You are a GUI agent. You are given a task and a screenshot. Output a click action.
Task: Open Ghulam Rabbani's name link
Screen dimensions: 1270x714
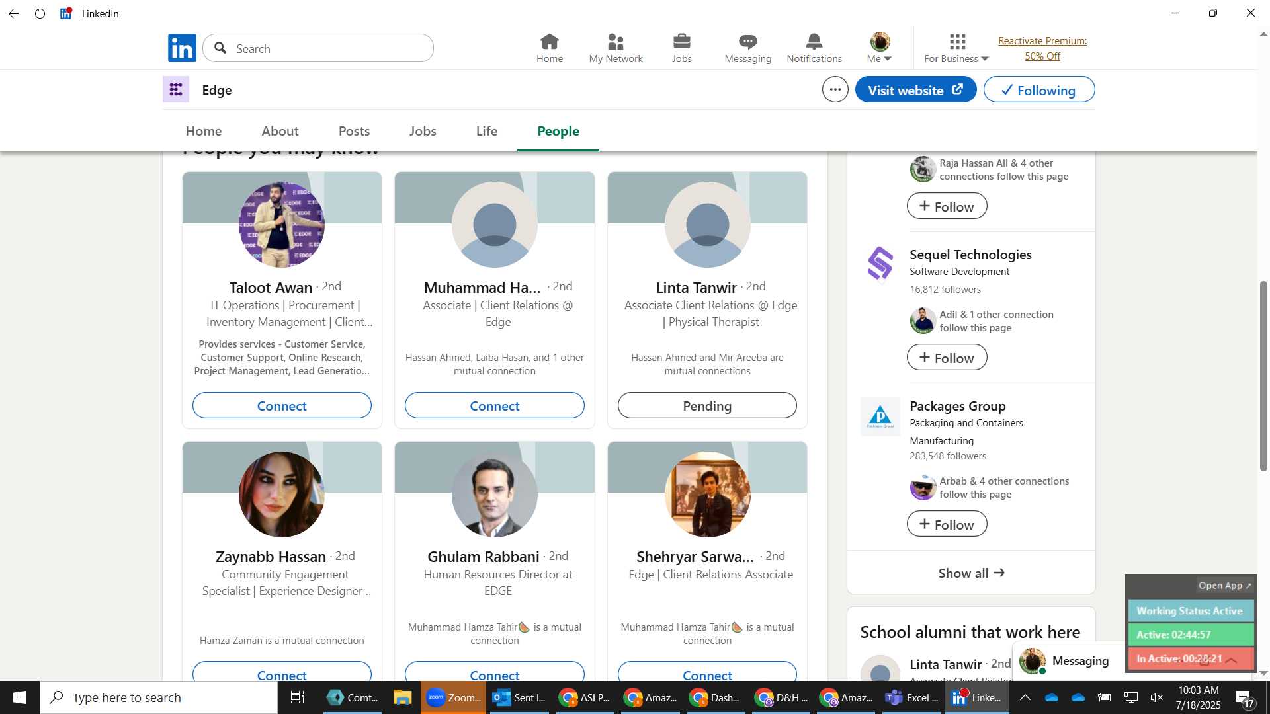click(483, 557)
